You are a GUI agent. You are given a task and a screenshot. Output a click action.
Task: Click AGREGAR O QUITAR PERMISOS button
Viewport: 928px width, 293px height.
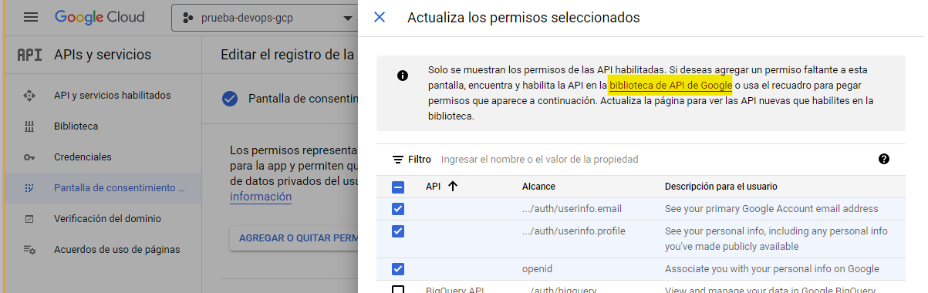coord(294,238)
